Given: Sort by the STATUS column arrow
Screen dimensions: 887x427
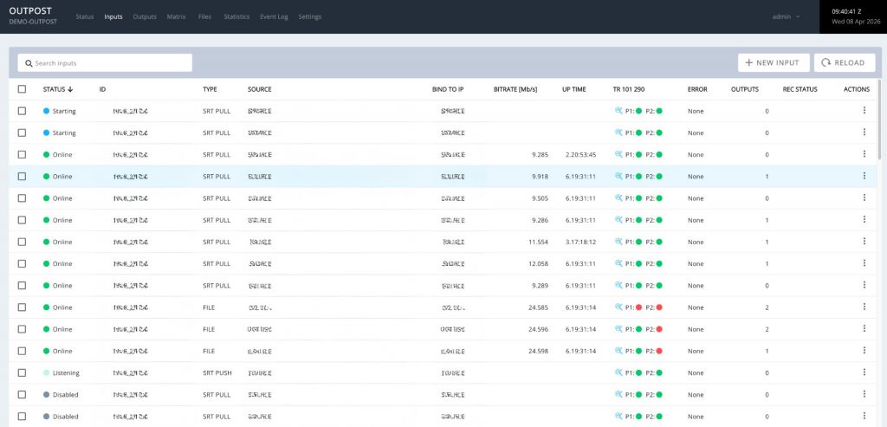Looking at the screenshot, I should (70, 89).
